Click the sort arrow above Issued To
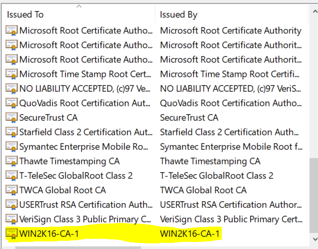The image size is (318, 249). 78,6
